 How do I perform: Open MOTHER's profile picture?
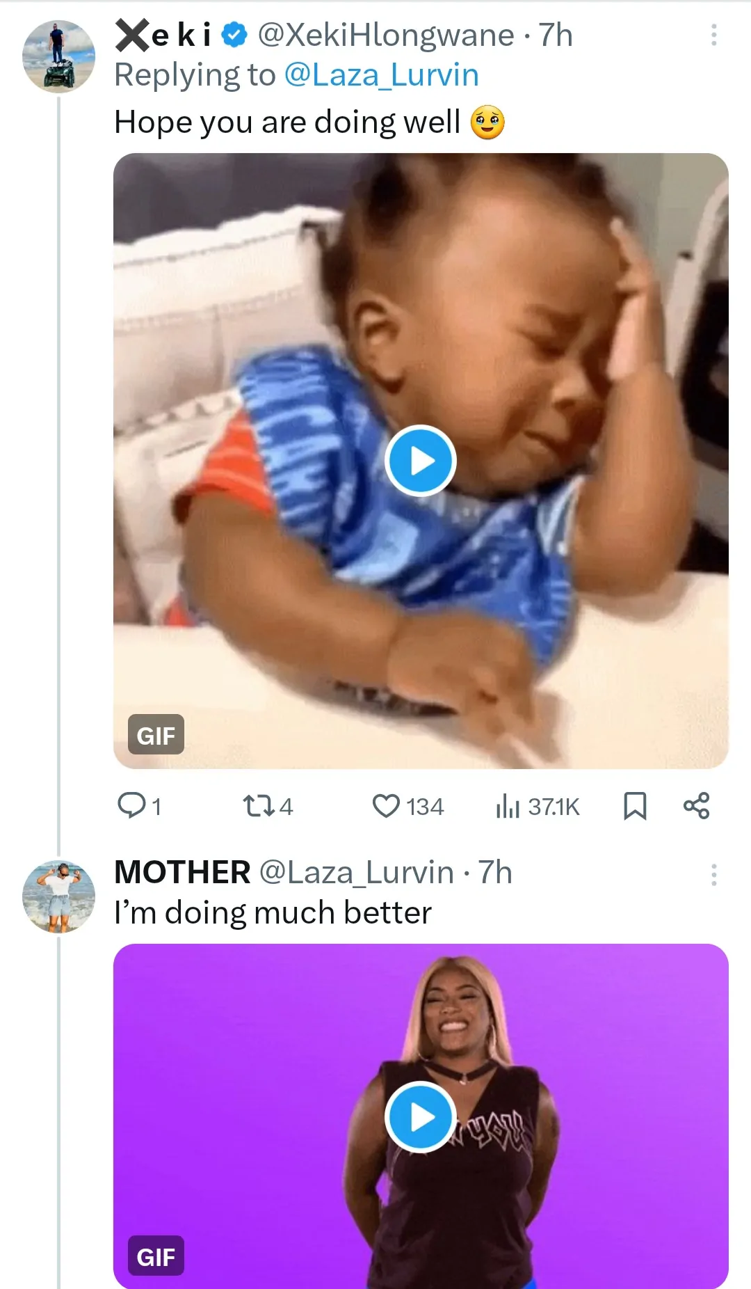click(x=58, y=896)
